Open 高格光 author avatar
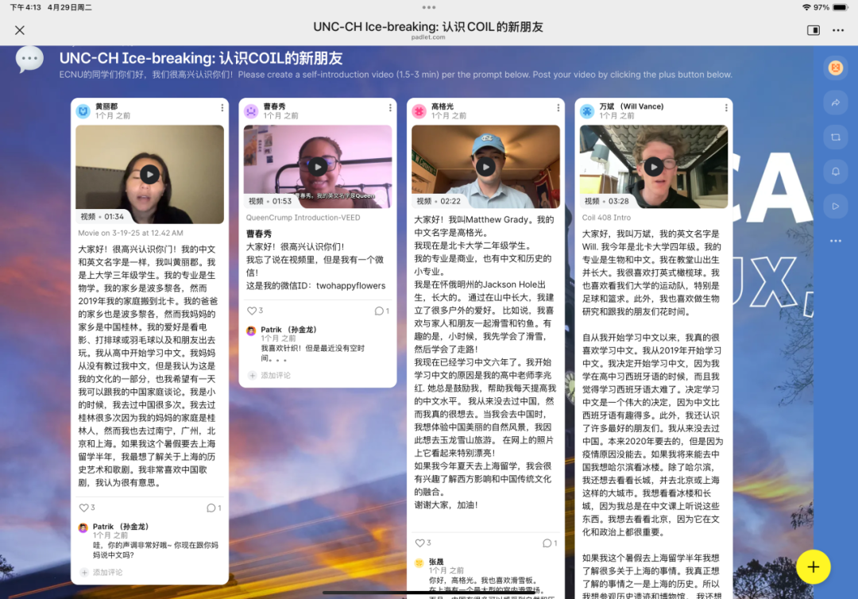This screenshot has width=858, height=599. click(x=419, y=111)
